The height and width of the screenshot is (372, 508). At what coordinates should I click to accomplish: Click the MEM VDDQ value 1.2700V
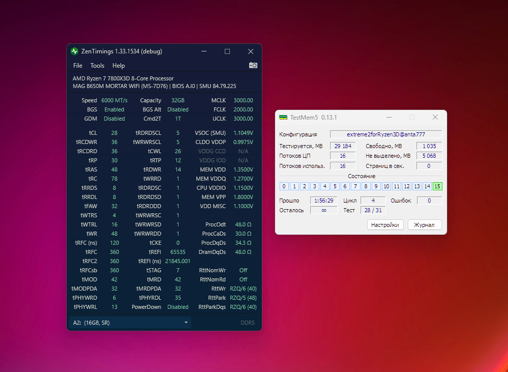pos(243,179)
